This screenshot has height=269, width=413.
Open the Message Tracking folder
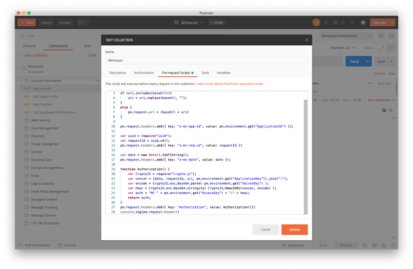tap(44, 207)
